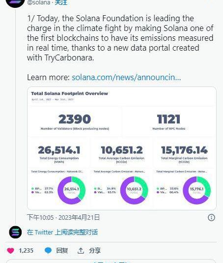The width and height of the screenshot is (223, 263).
Task: Click the 2390 validators figure
Action: (75, 119)
